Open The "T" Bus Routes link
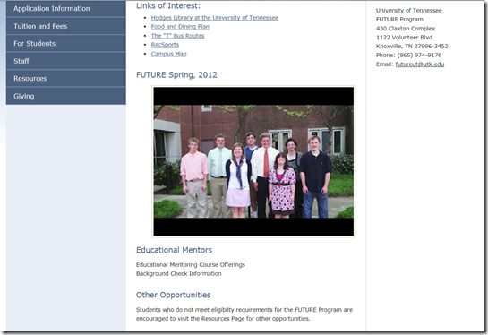This screenshot has width=488, height=335. pos(177,36)
